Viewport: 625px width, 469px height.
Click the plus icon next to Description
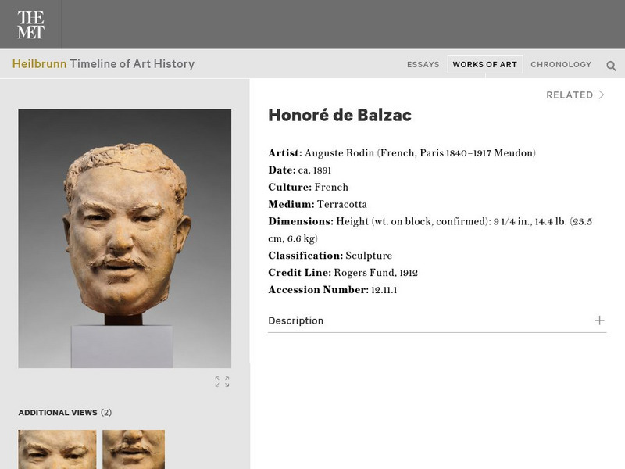pyautogui.click(x=599, y=320)
